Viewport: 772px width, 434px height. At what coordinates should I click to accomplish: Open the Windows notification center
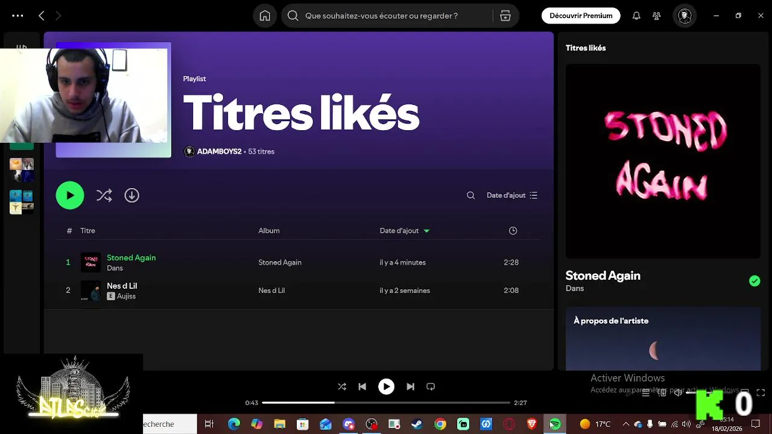click(x=756, y=424)
